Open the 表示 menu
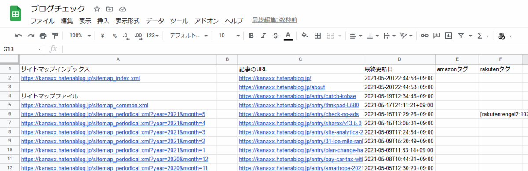The image size is (528, 171). 85,21
